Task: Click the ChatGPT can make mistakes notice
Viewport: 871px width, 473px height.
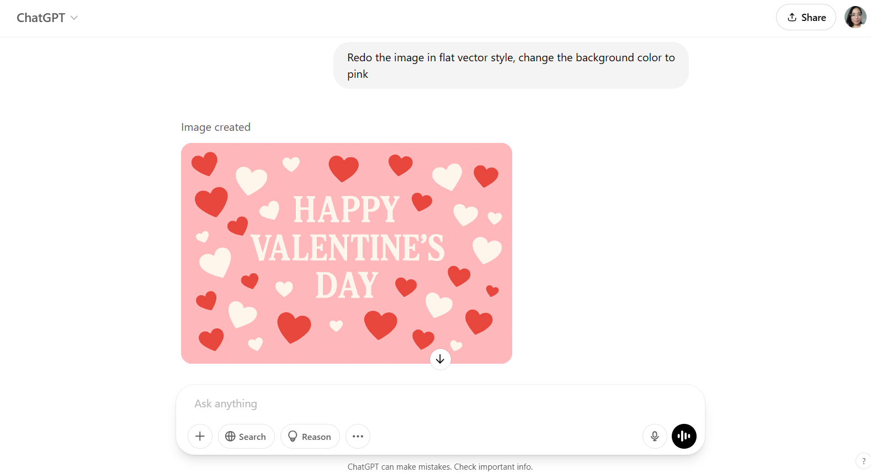Action: [440, 467]
